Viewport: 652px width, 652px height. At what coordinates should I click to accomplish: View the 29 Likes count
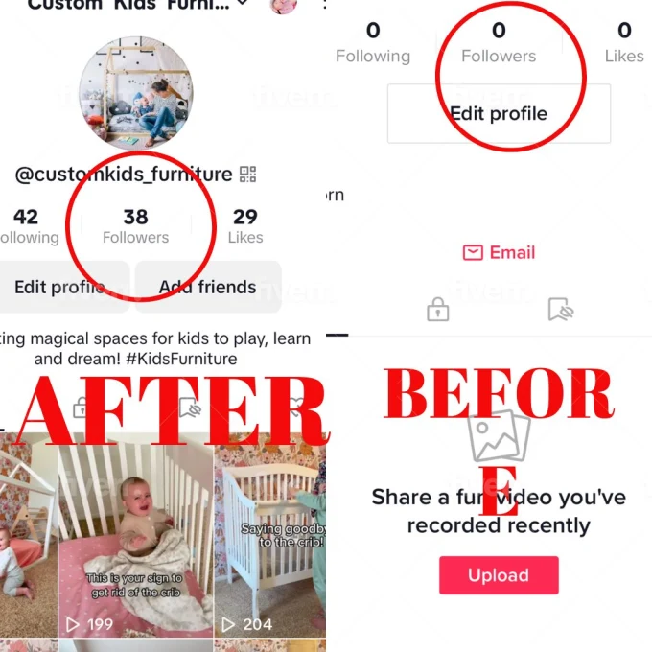[x=245, y=226]
